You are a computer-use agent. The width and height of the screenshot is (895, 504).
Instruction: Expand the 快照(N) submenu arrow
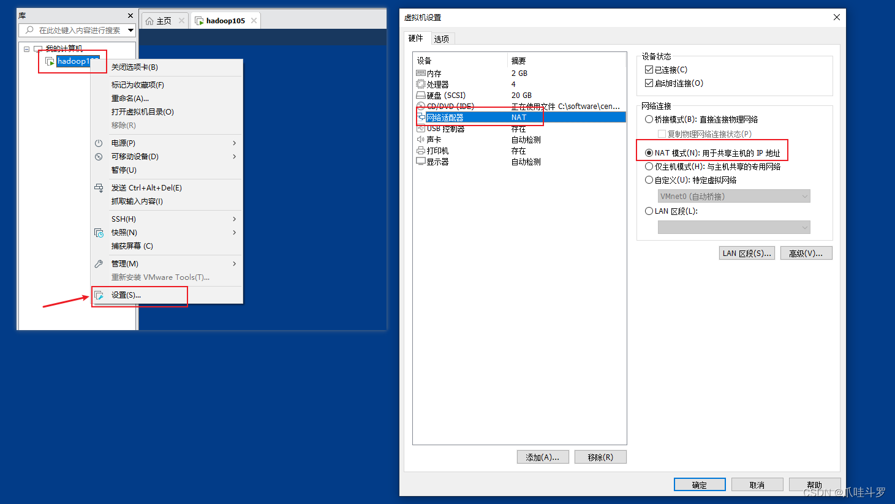tap(235, 233)
